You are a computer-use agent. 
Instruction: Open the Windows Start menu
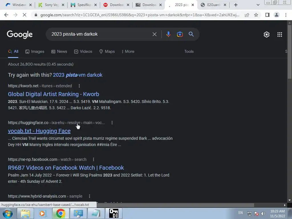8,213
